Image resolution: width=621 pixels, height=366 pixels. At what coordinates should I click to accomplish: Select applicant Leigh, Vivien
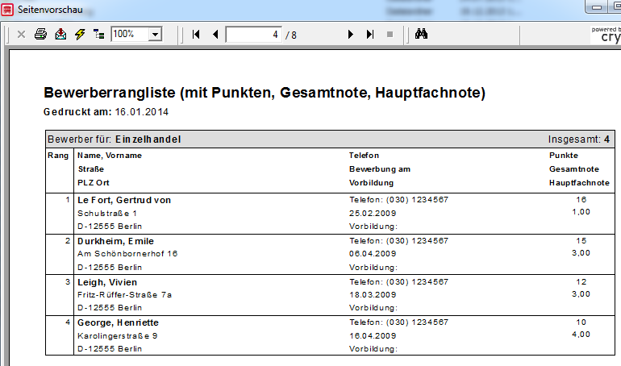coord(107,282)
